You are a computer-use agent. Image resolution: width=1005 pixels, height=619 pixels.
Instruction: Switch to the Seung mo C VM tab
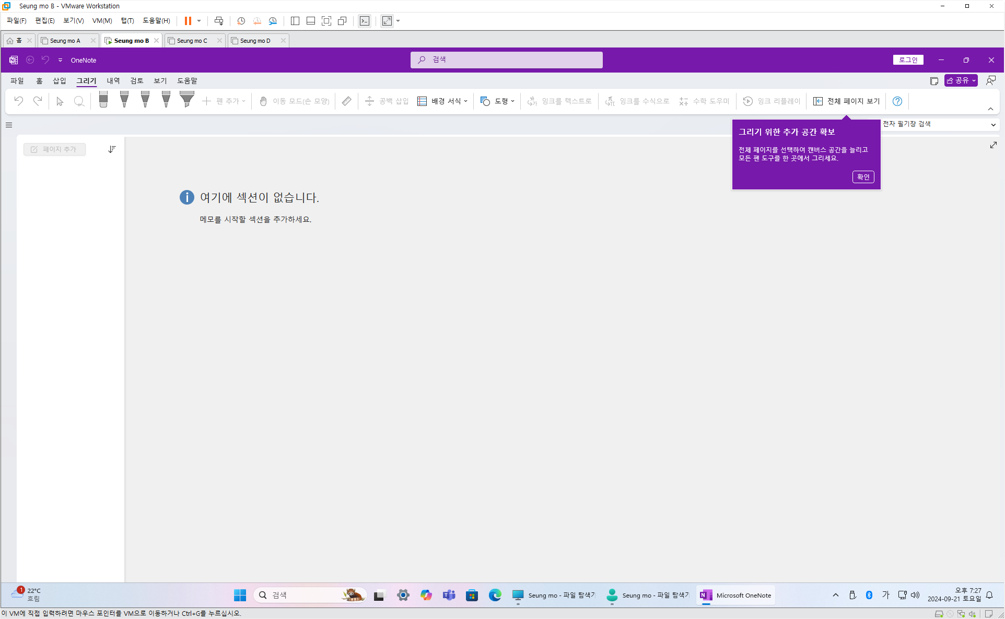192,41
